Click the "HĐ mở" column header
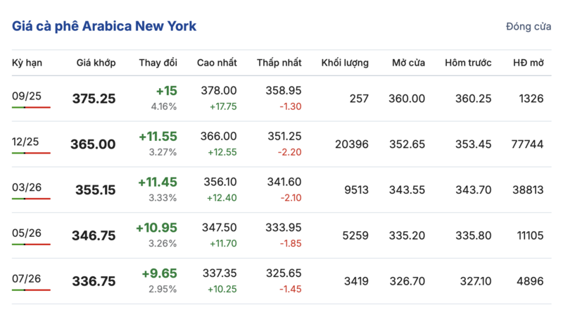Image resolution: width=563 pixels, height=315 pixels. (x=528, y=63)
